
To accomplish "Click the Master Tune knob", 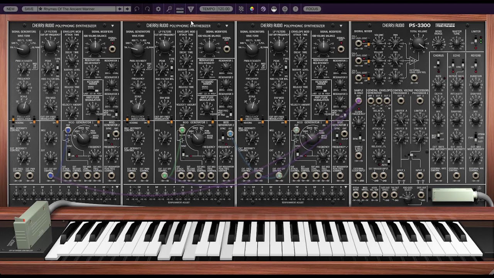I will pos(457,43).
